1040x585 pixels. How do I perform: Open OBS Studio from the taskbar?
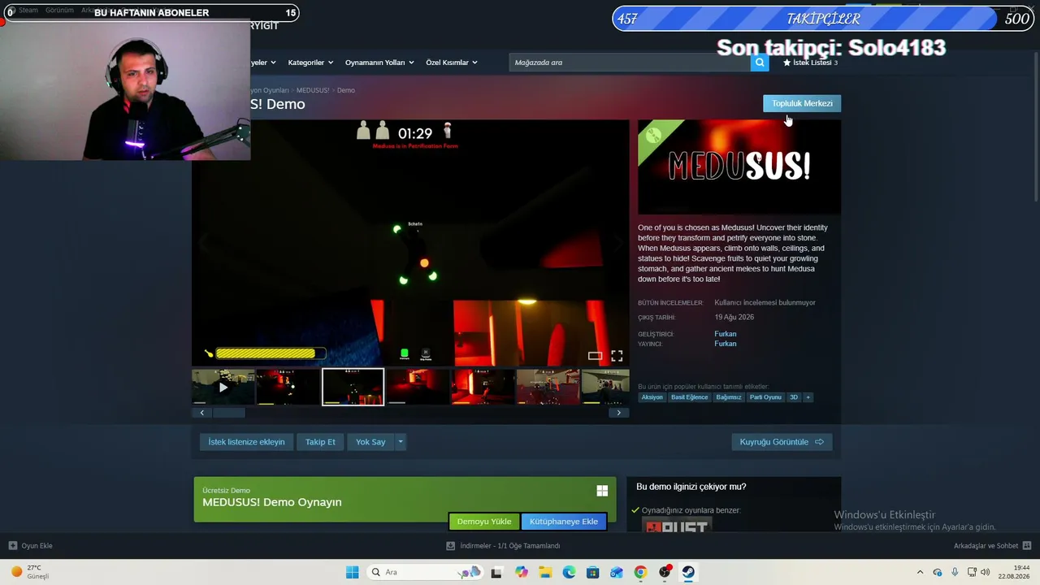tap(665, 572)
